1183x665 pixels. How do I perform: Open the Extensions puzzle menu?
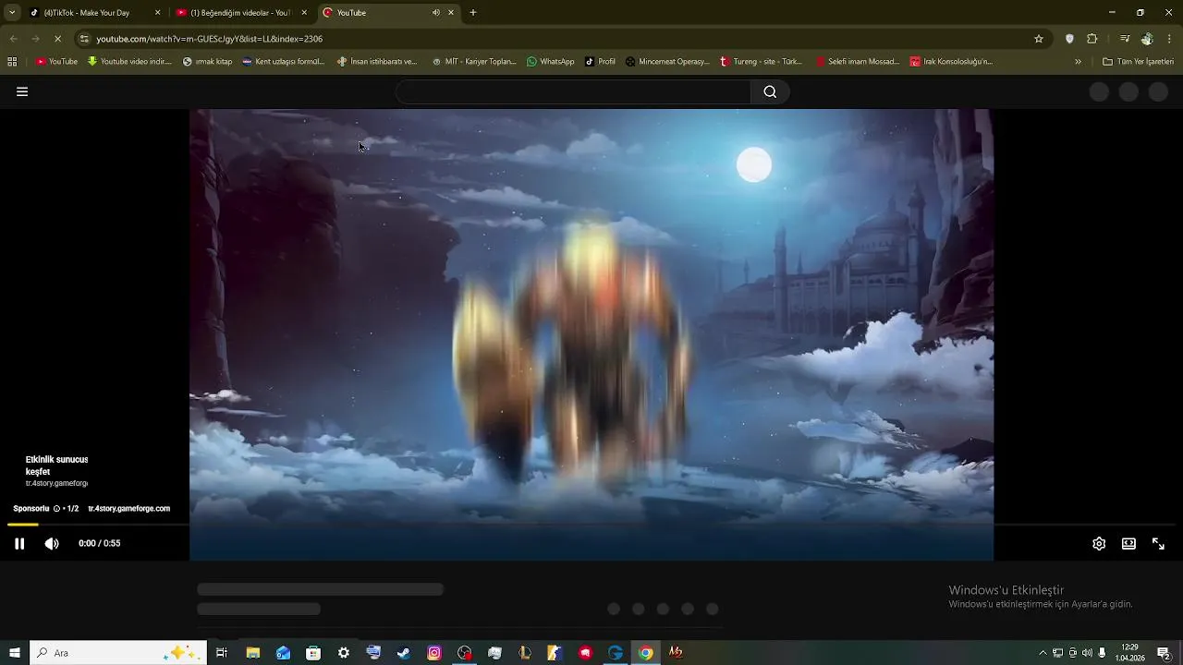click(x=1092, y=39)
